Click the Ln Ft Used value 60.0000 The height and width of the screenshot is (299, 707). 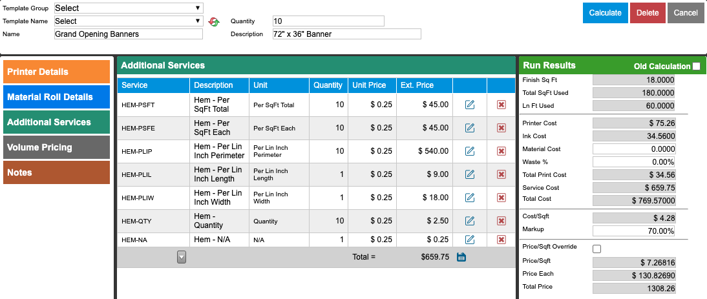point(634,105)
